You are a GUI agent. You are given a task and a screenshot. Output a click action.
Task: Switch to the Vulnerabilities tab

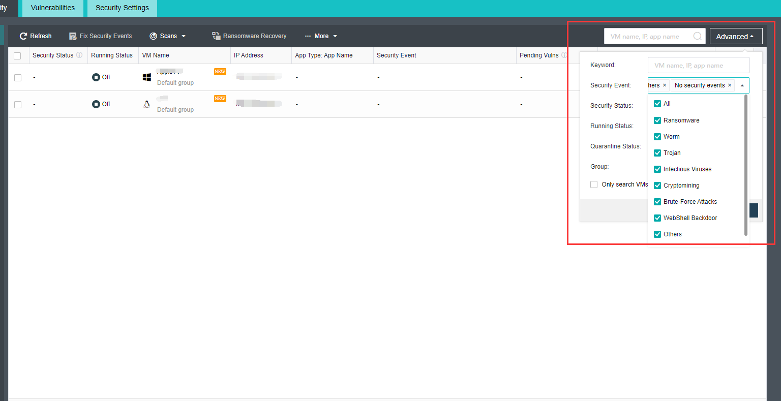(x=53, y=8)
